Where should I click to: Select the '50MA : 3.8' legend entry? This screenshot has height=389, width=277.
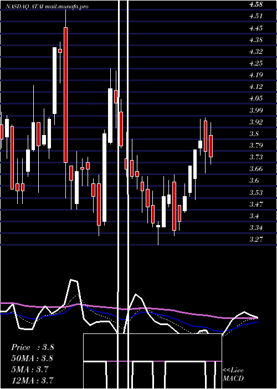32,358
